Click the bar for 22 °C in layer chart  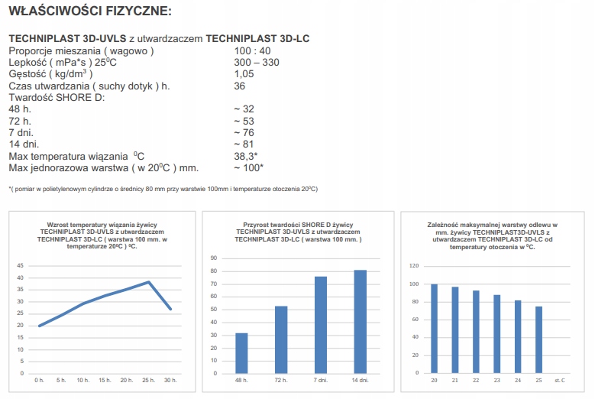click(476, 332)
